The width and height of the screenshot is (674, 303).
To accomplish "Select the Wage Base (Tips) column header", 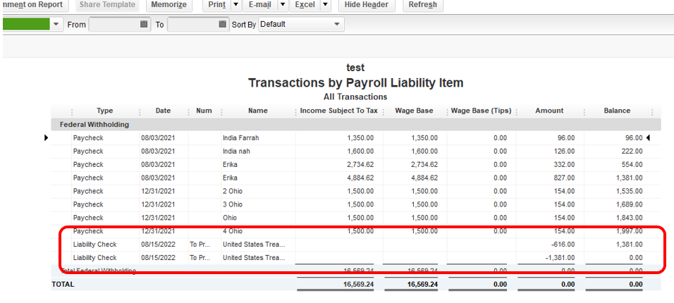I will (481, 111).
